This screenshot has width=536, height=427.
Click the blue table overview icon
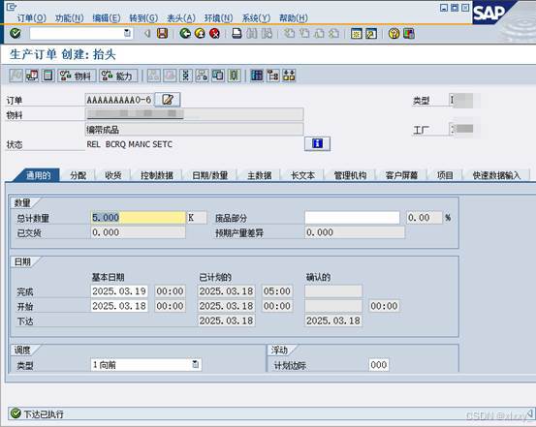[x=257, y=76]
